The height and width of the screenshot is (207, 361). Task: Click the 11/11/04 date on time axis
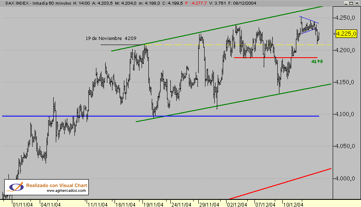click(x=97, y=204)
